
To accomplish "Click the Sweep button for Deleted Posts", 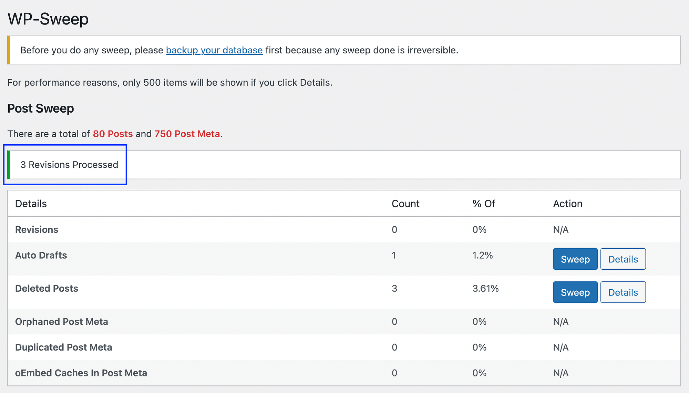I will coord(575,292).
